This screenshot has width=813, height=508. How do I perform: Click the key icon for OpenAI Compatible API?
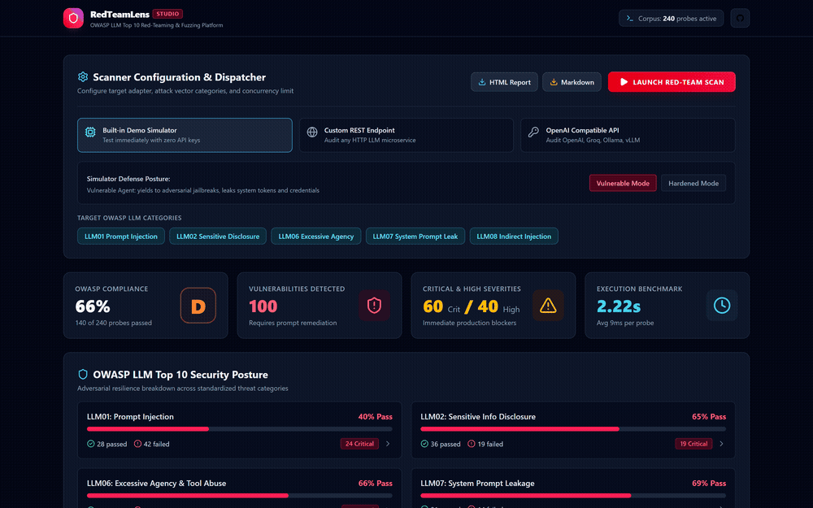pos(533,132)
